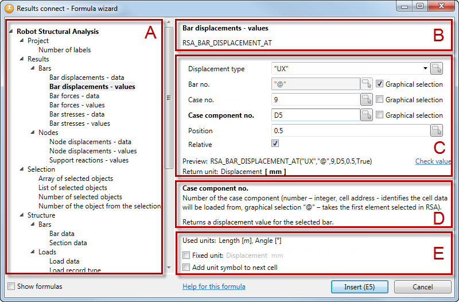
Task: Click the Case no. input field
Action: tap(316, 99)
